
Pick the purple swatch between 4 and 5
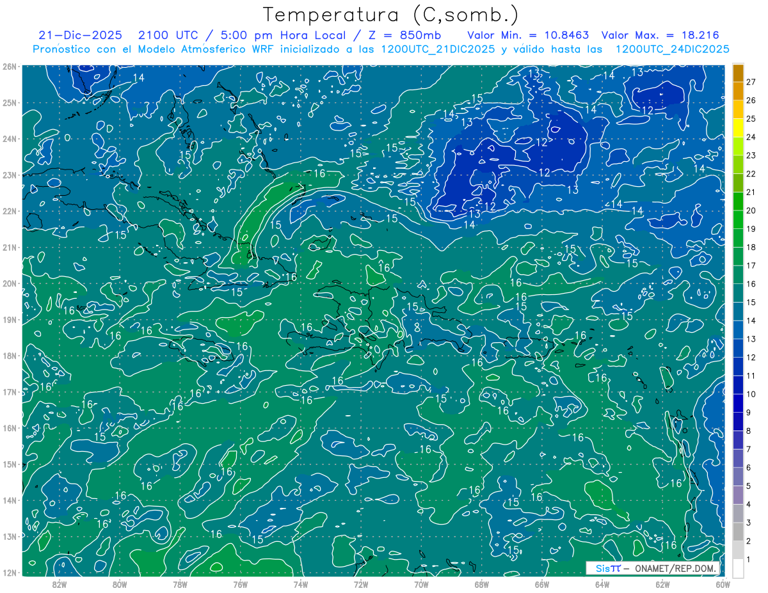point(738,495)
